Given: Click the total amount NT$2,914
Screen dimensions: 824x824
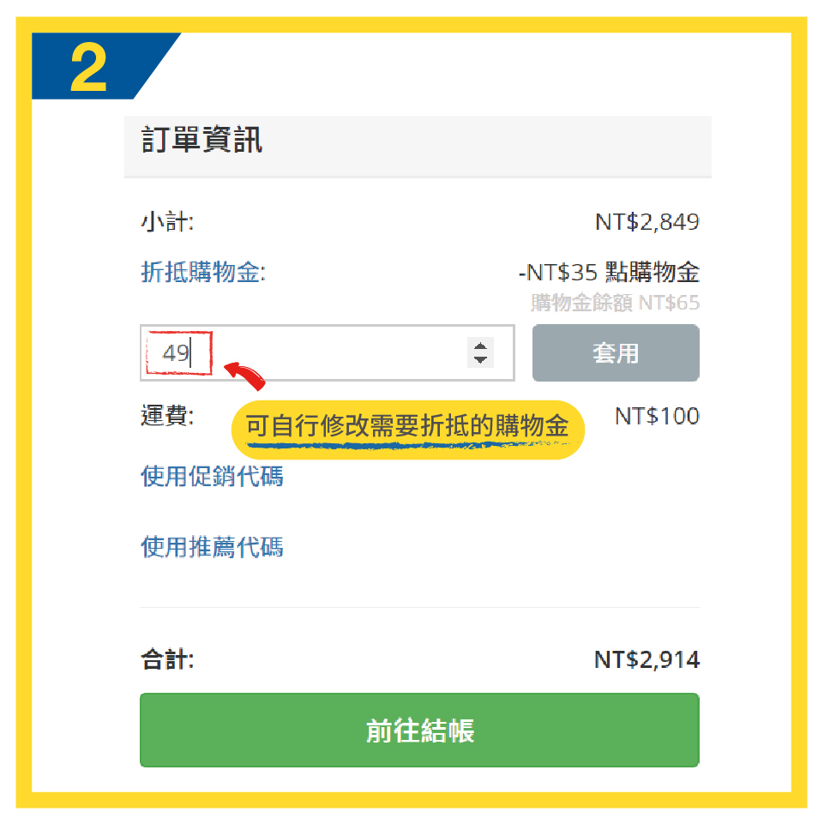Looking at the screenshot, I should [647, 660].
